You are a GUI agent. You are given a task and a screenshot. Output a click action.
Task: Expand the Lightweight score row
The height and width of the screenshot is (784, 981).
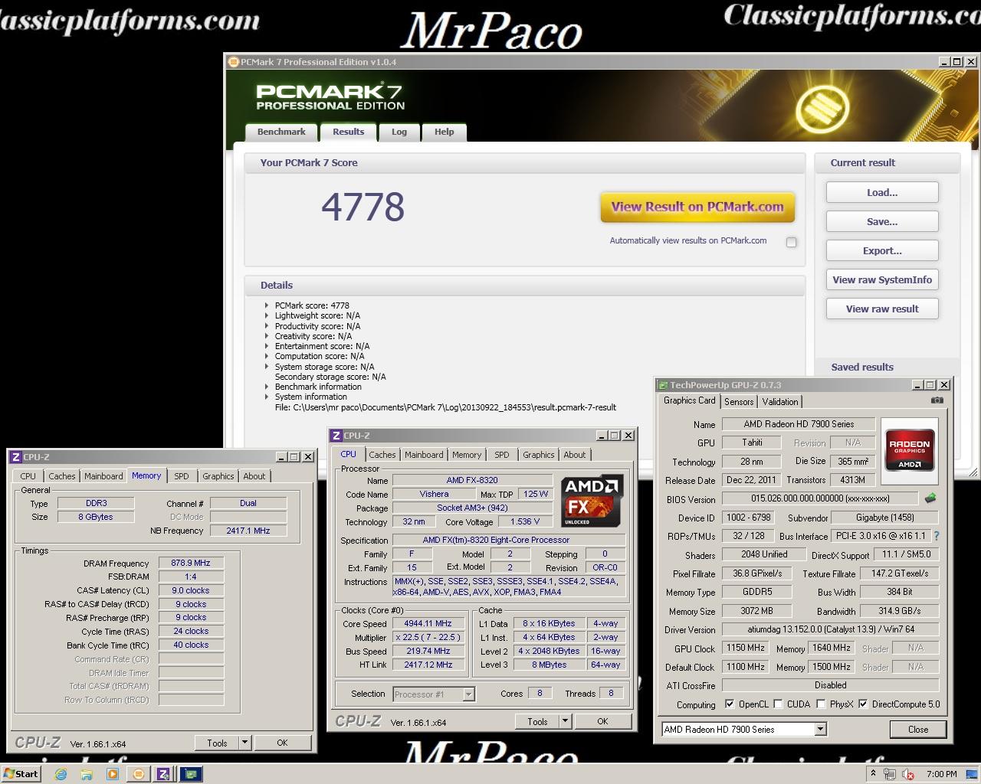tap(267, 315)
